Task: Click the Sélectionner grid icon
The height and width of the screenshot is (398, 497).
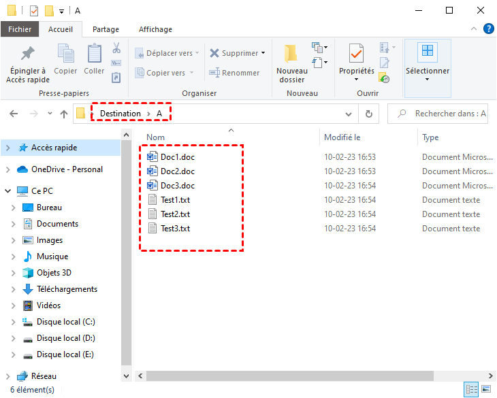Action: pyautogui.click(x=428, y=51)
